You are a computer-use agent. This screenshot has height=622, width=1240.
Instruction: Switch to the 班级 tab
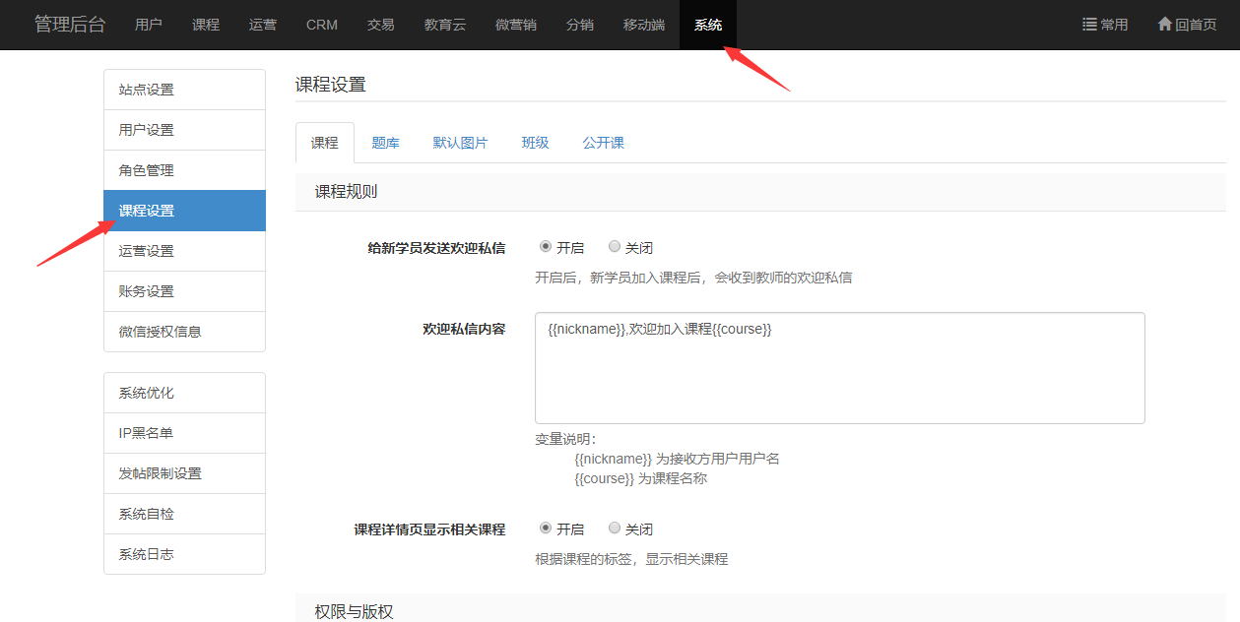click(535, 143)
